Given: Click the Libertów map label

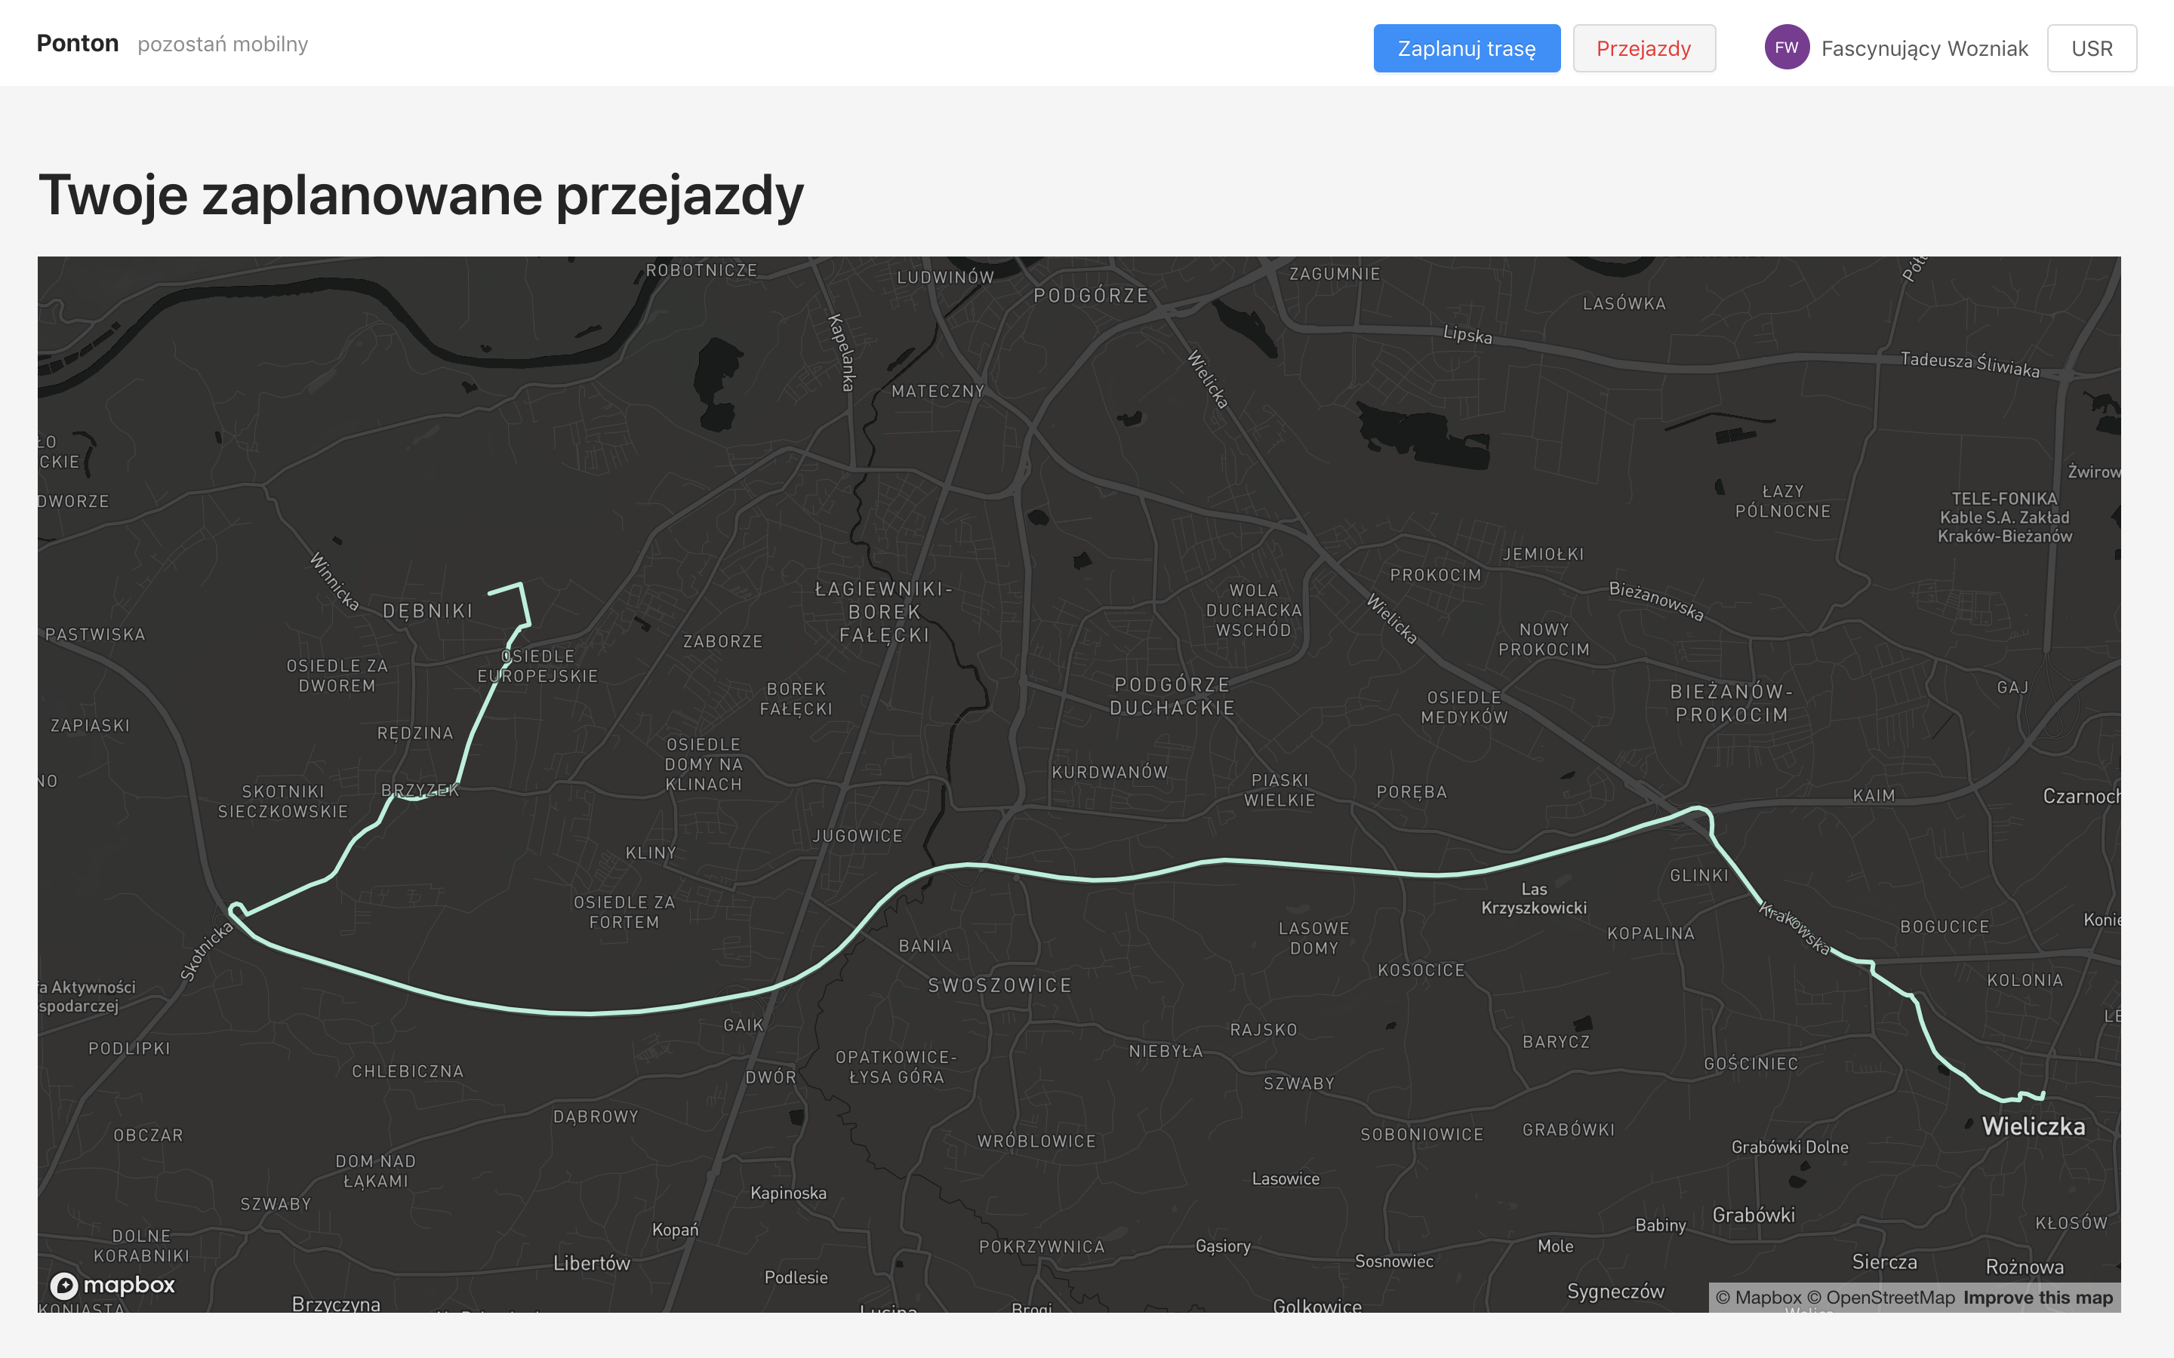Looking at the screenshot, I should 591,1263.
